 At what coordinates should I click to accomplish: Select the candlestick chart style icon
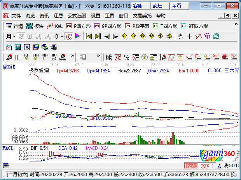pos(57,36)
